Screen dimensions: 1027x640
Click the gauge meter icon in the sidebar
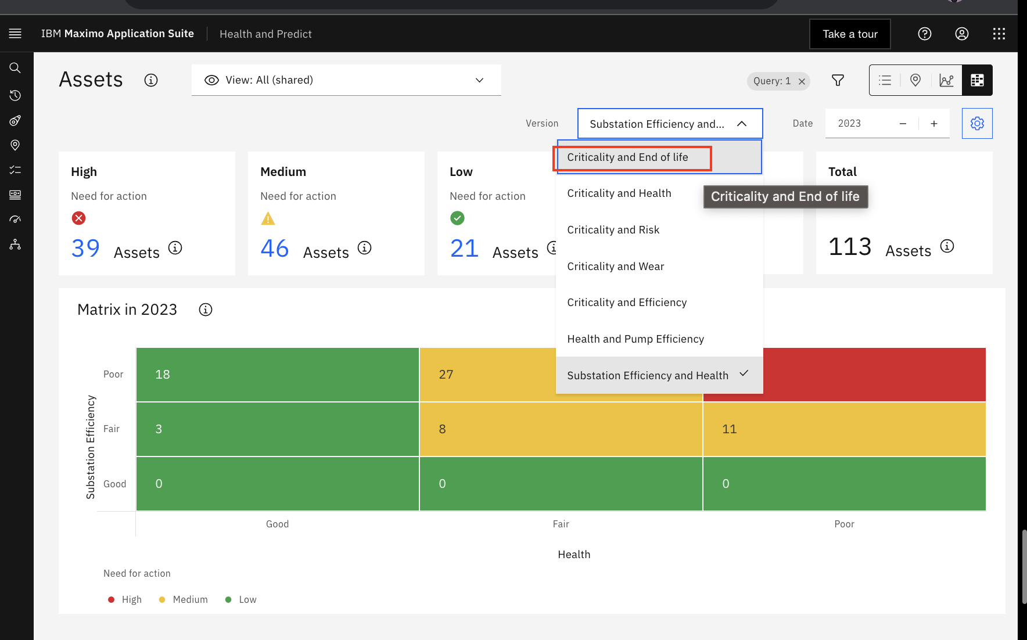click(x=15, y=220)
